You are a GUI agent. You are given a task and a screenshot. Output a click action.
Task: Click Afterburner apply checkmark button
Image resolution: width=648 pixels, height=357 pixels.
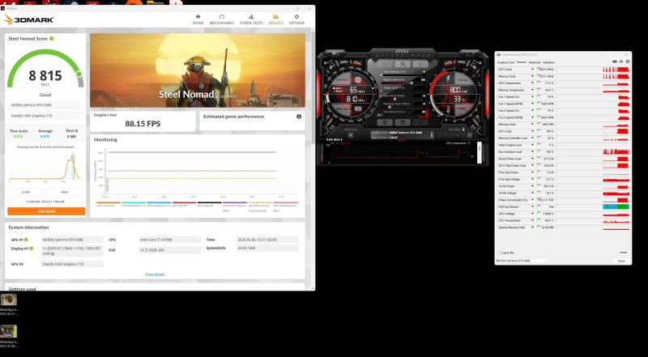point(420,122)
